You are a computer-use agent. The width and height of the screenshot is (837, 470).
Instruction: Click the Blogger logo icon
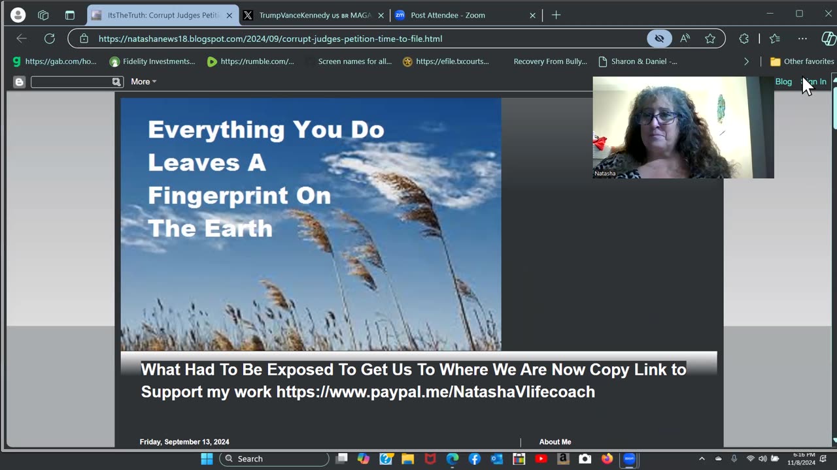pos(19,82)
